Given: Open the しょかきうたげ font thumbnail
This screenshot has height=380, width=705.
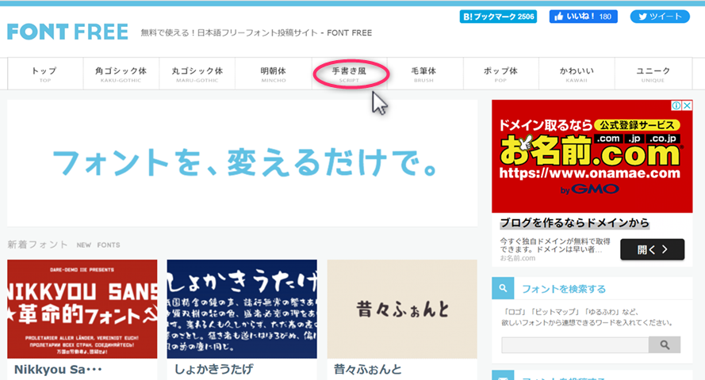Looking at the screenshot, I should 242,309.
